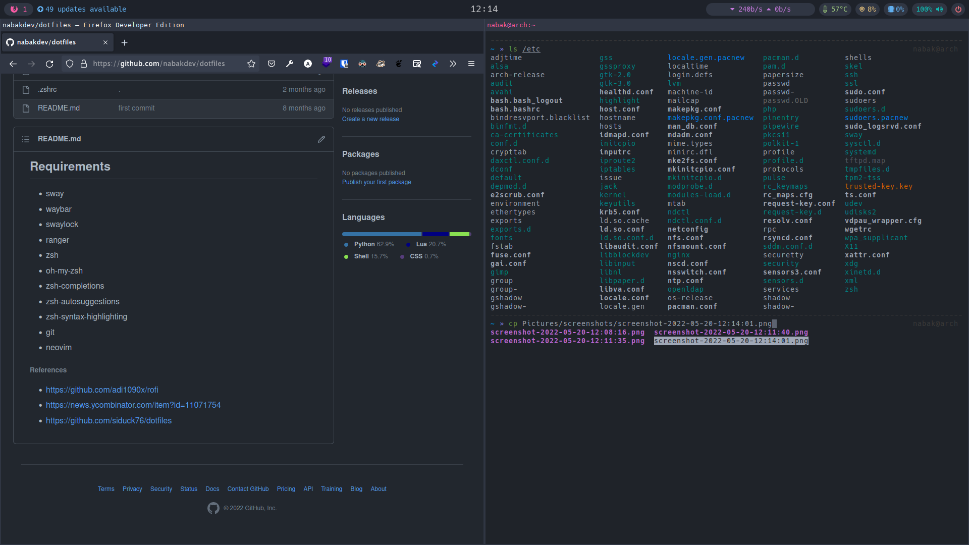Click the Firefox bookmark star icon
The image size is (969, 545).
251,63
